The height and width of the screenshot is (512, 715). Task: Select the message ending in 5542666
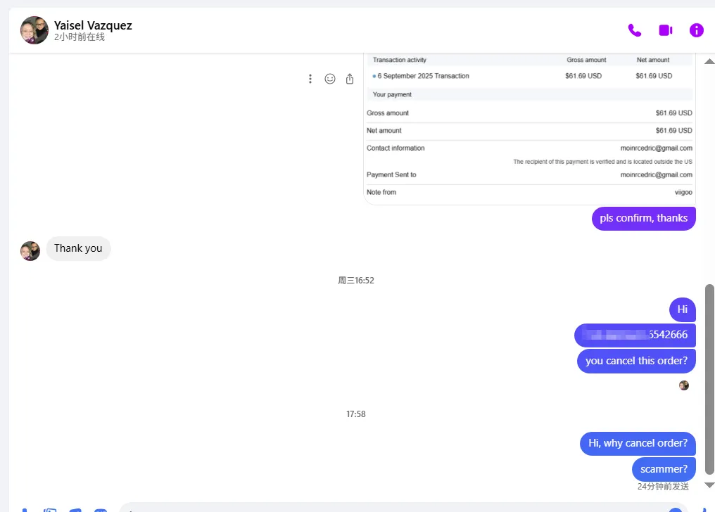(x=635, y=335)
